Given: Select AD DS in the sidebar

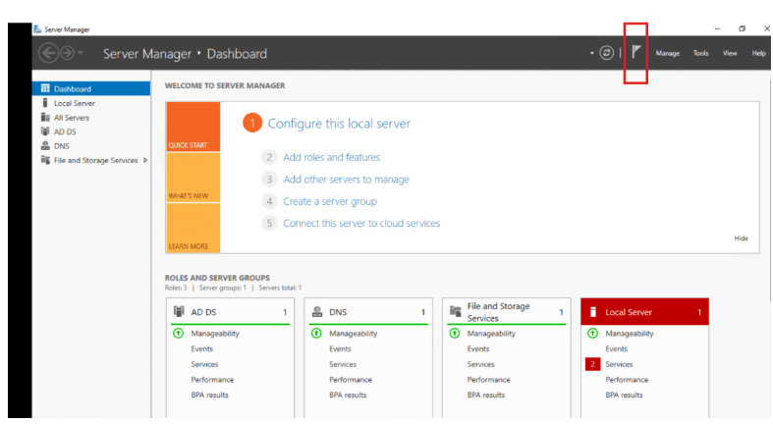Looking at the screenshot, I should point(91,132).
